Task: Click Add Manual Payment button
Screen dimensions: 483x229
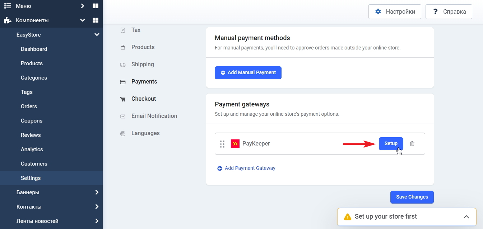Action: (248, 73)
